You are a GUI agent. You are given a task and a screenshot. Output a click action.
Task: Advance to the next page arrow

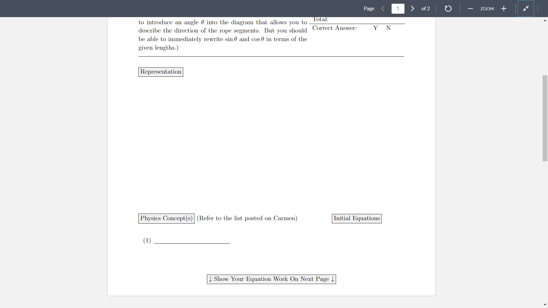pos(412,9)
